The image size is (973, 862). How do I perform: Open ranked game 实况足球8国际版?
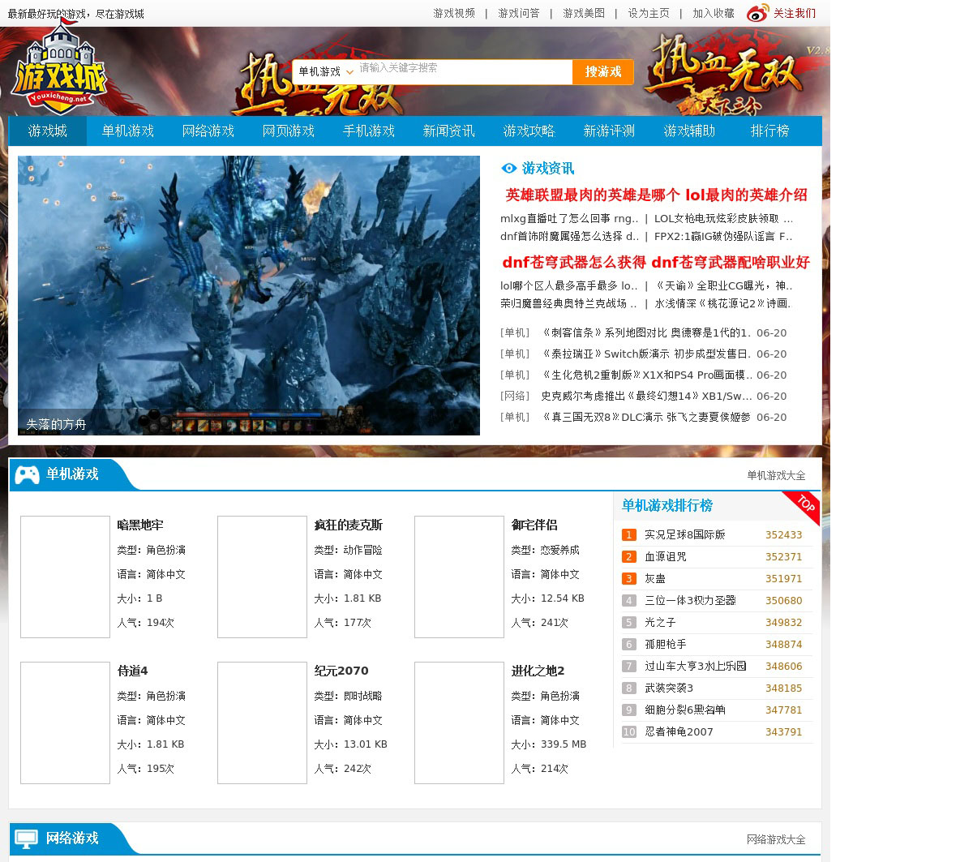click(x=685, y=534)
